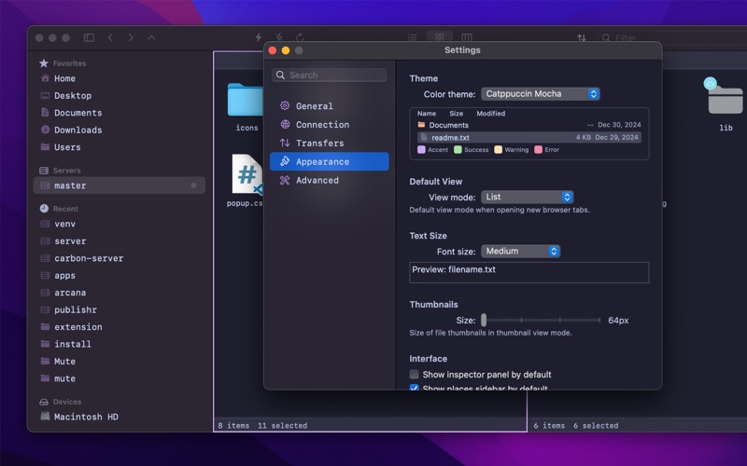The width and height of the screenshot is (747, 466).
Task: Open Desktop in Favorites sidebar
Action: (73, 96)
